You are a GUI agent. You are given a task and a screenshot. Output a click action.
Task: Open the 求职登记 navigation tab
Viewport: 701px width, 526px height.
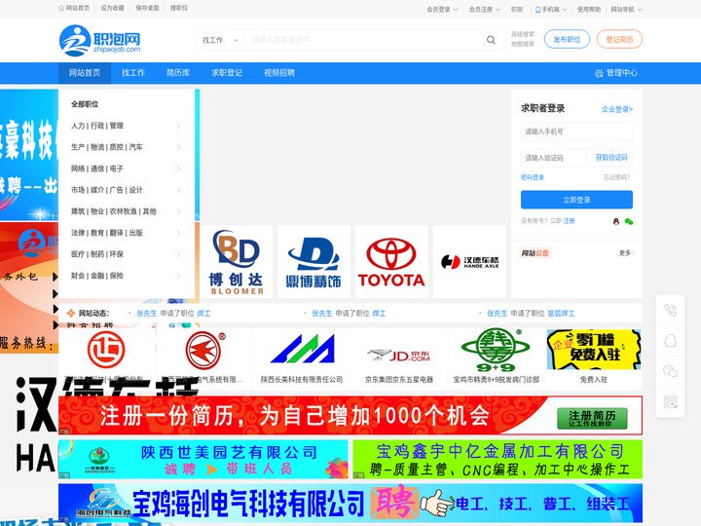[227, 73]
